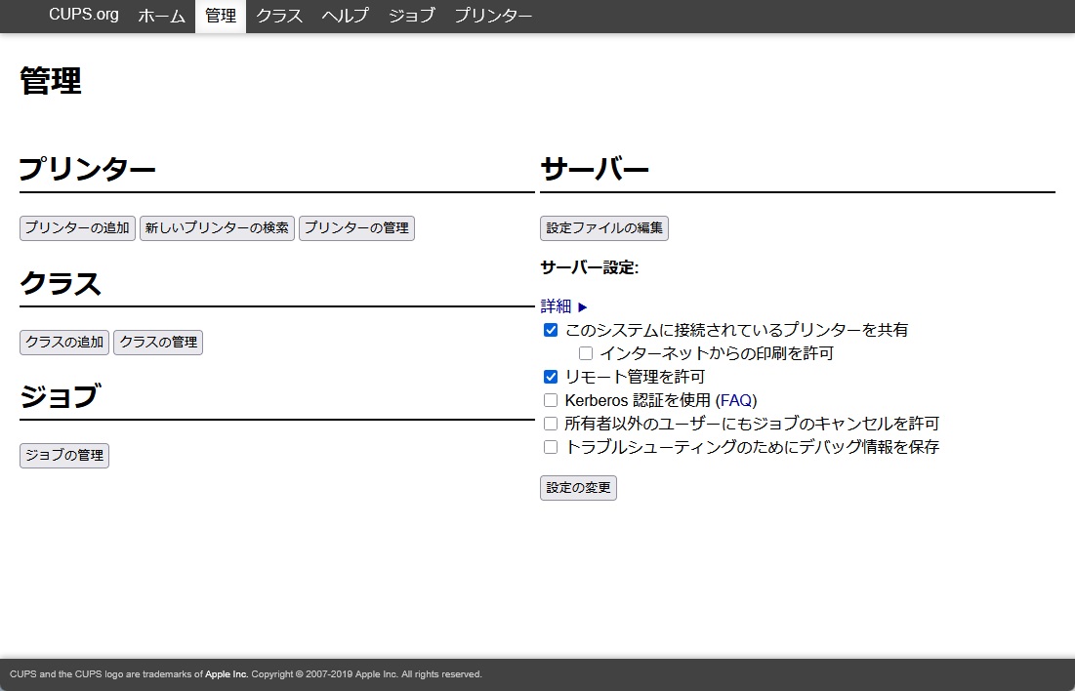
Task: Open the Kerberos FAQ link
Action: [736, 400]
